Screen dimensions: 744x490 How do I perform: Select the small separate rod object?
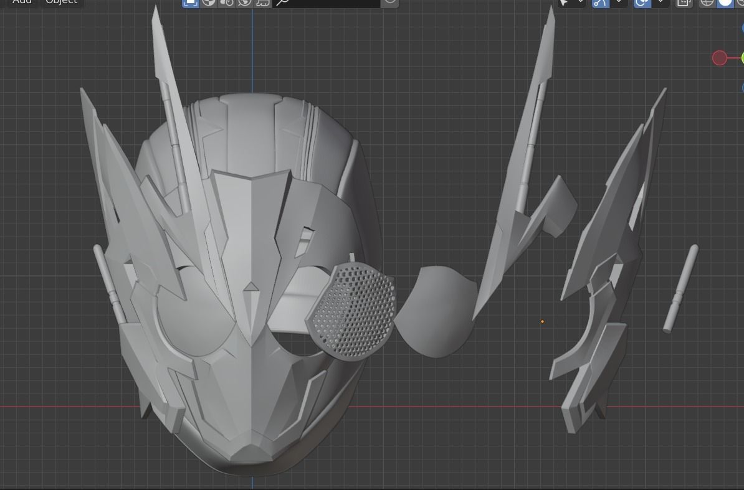pos(680,288)
